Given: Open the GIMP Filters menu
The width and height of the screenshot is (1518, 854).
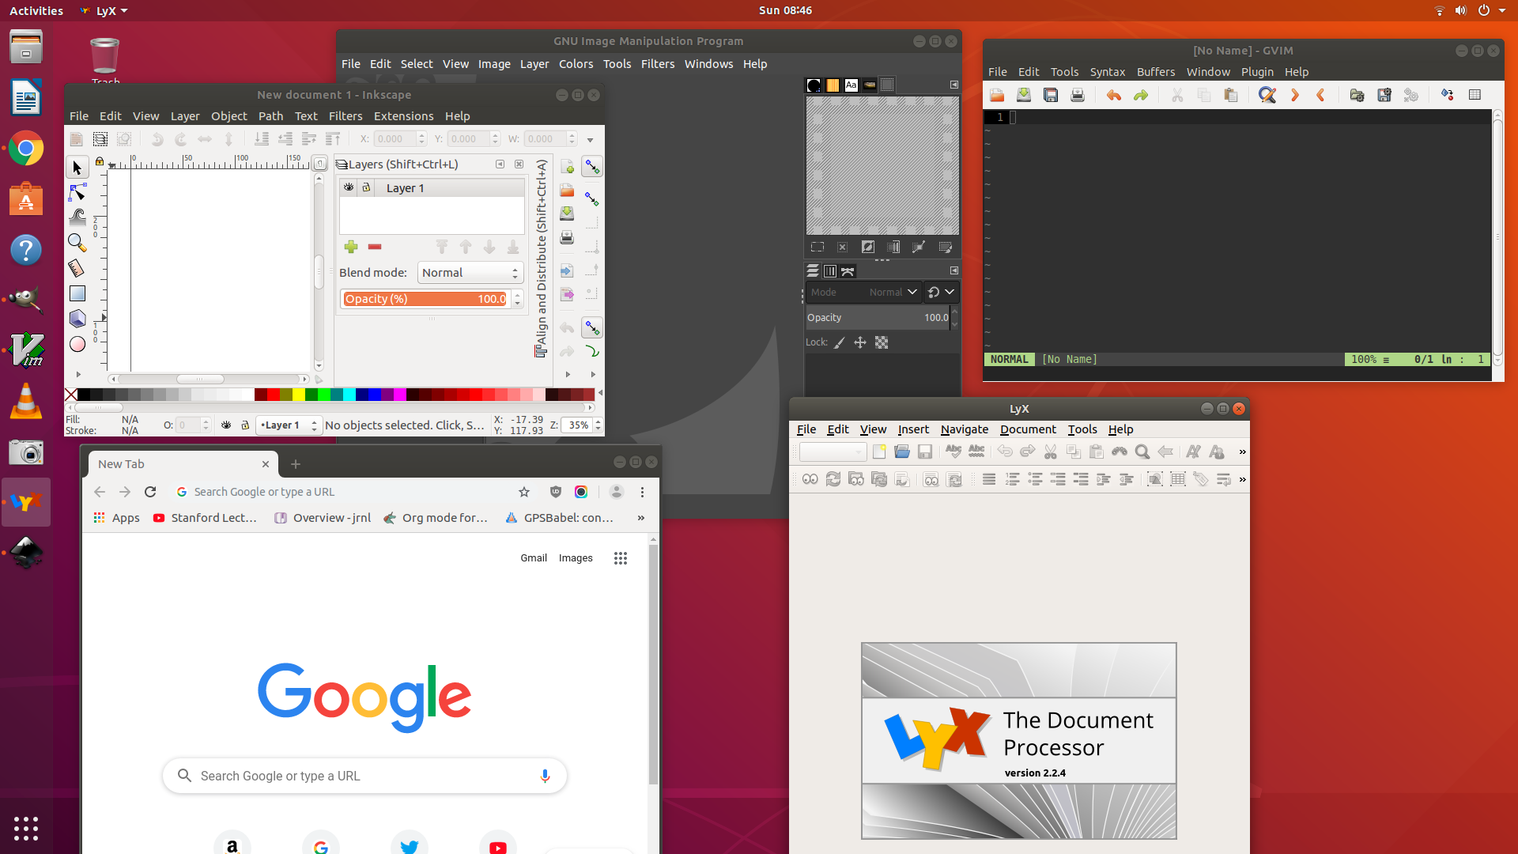Looking at the screenshot, I should [x=658, y=64].
